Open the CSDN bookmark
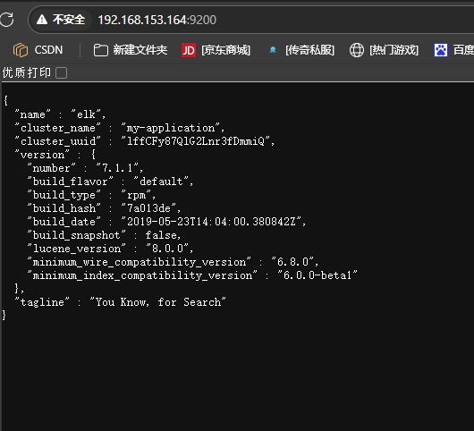 click(38, 50)
